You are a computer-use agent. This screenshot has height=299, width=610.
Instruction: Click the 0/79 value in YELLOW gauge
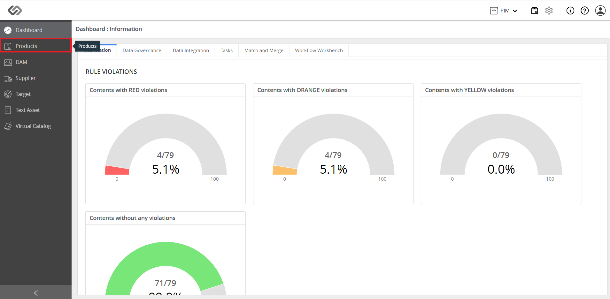click(501, 155)
